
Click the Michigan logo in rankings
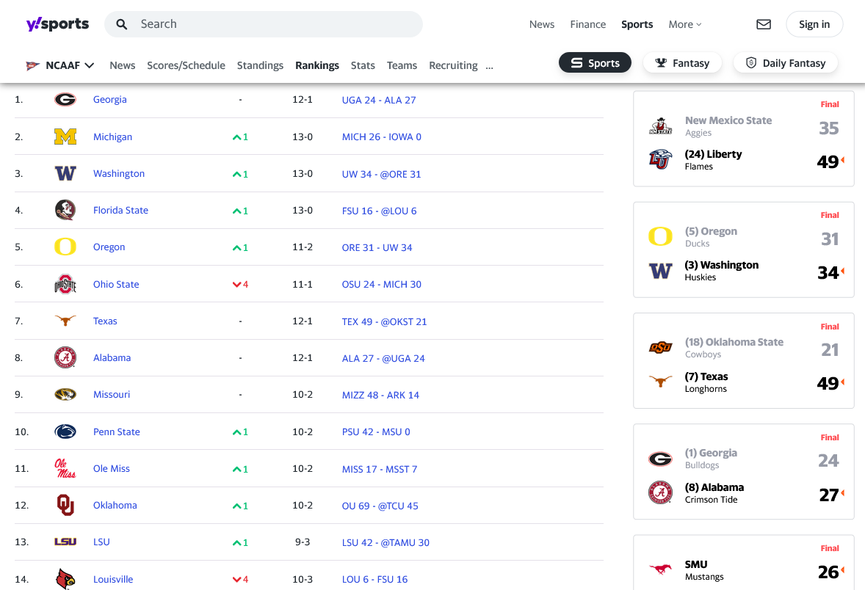tap(65, 136)
